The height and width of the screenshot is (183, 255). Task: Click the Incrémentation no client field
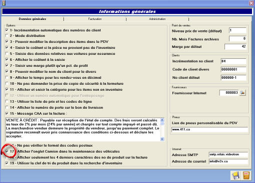[233, 61]
